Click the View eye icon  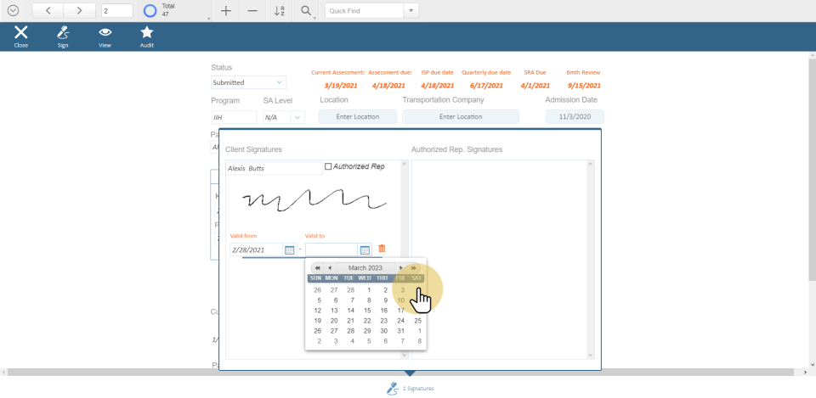pyautogui.click(x=105, y=36)
